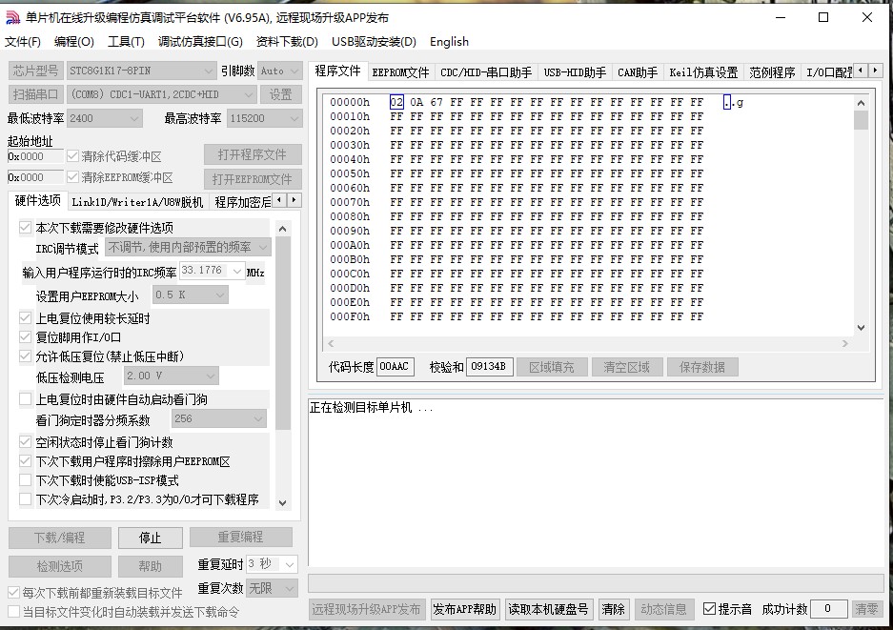Click hex view scroll up arrow

click(862, 103)
